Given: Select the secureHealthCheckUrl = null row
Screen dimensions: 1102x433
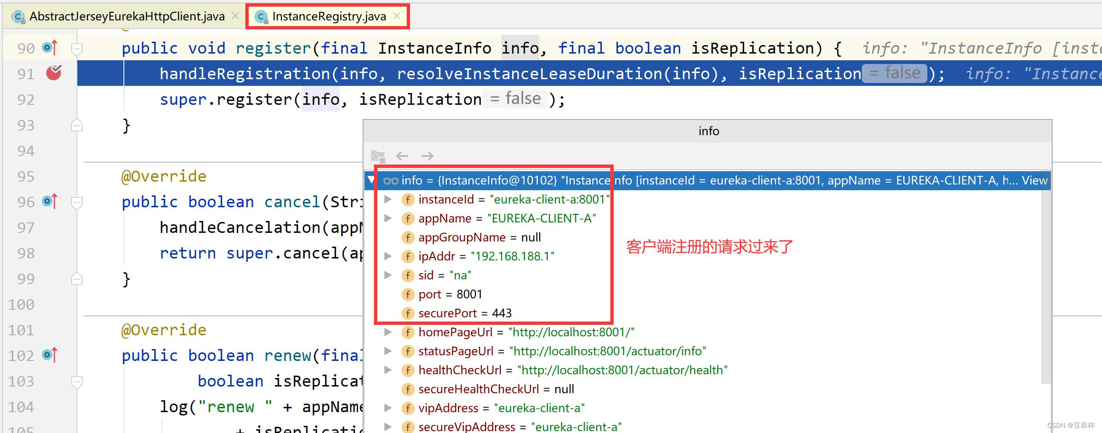Looking at the screenshot, I should [702, 389].
